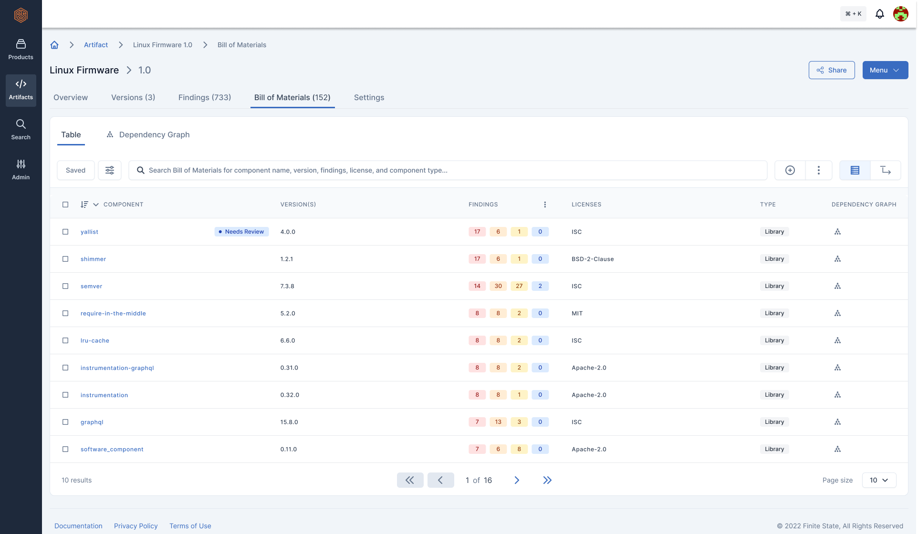Viewport: 918px width, 534px height.
Task: Check the lru-cache row checkbox
Action: tap(65, 340)
